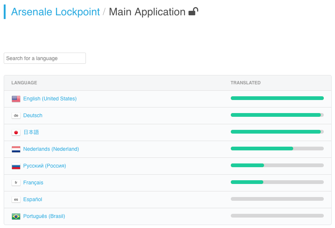Sort by the Translated column header
Screen dimensions: 335x228
tap(245, 83)
